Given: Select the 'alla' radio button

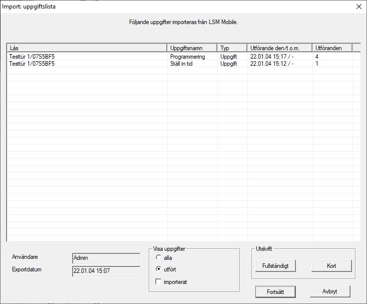Looking at the screenshot, I should [159, 258].
